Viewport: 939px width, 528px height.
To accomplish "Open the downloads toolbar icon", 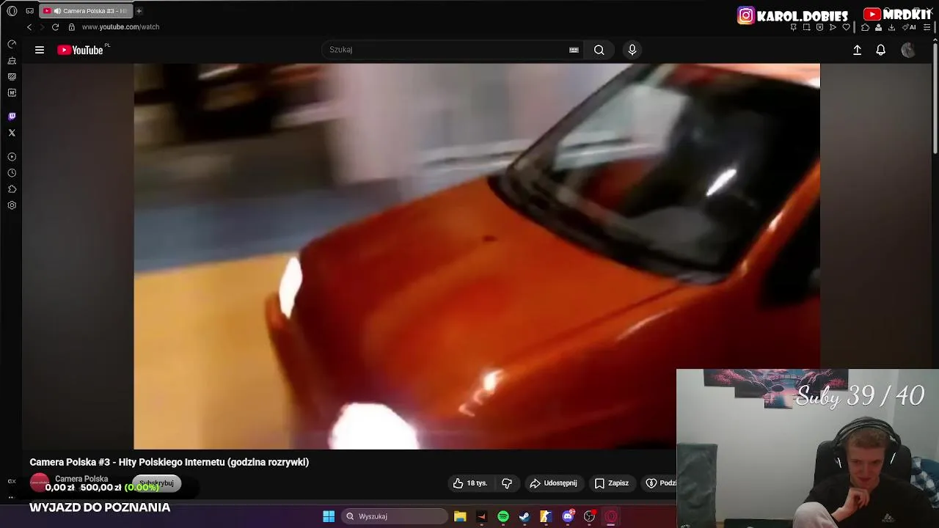I will (891, 27).
